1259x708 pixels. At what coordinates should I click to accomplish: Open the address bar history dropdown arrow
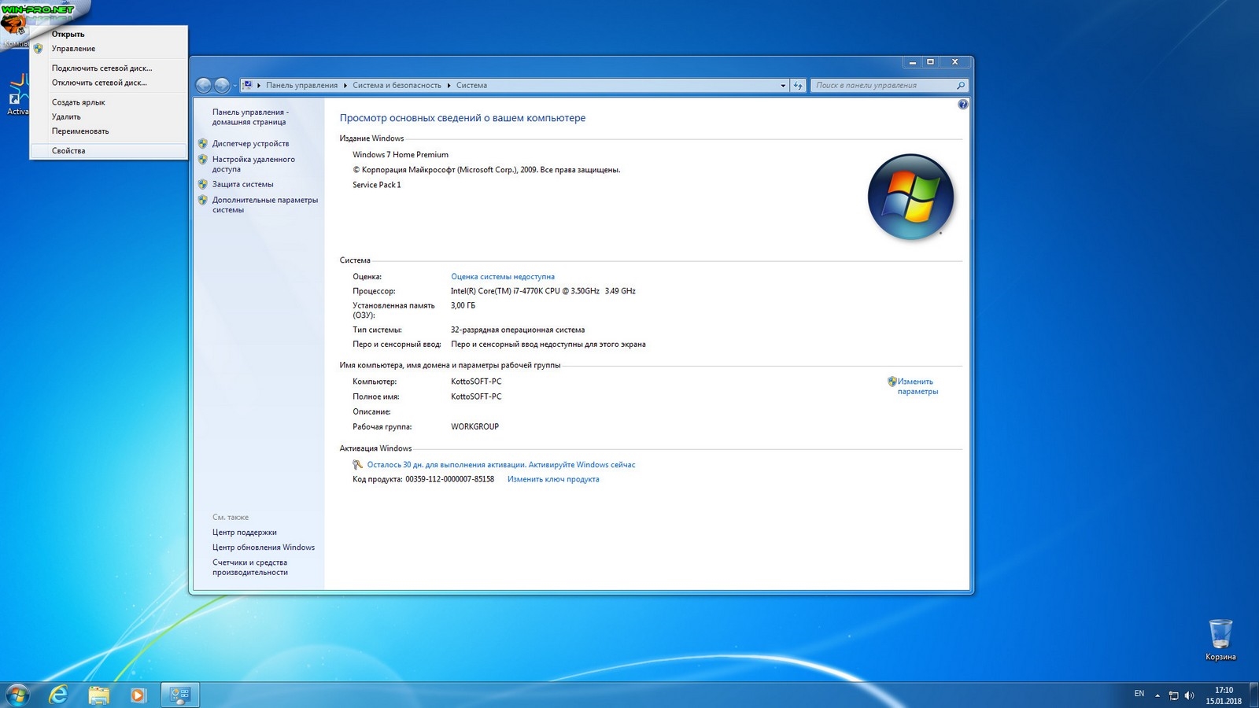783,85
